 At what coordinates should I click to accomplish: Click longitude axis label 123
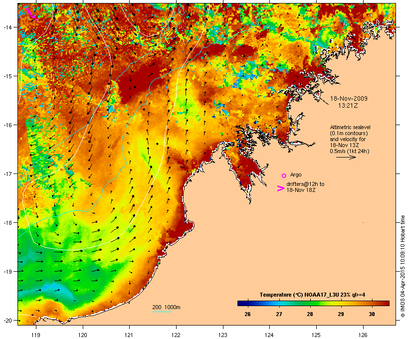tap(223, 335)
